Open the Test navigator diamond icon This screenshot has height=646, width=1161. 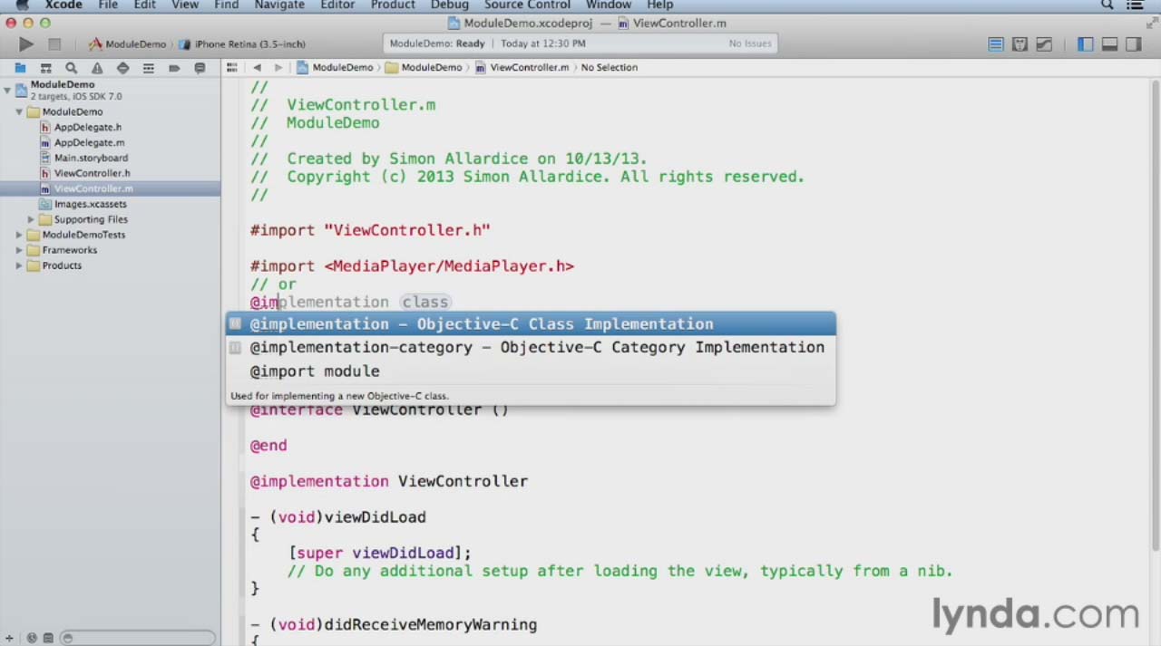click(122, 68)
